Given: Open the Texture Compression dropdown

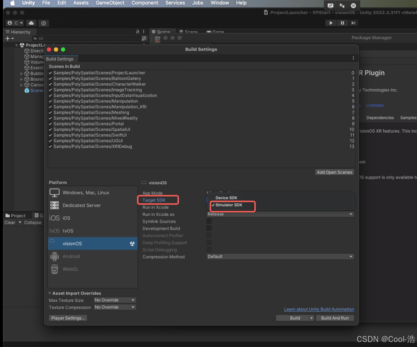Looking at the screenshot, I should [x=115, y=307].
